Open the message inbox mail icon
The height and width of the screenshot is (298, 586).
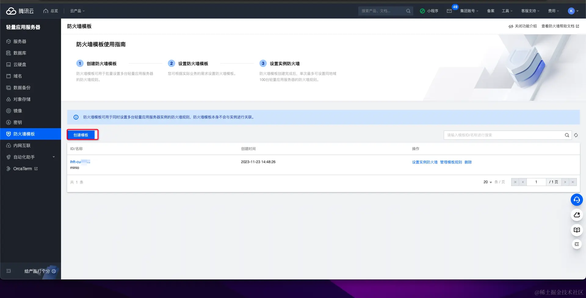click(x=449, y=11)
